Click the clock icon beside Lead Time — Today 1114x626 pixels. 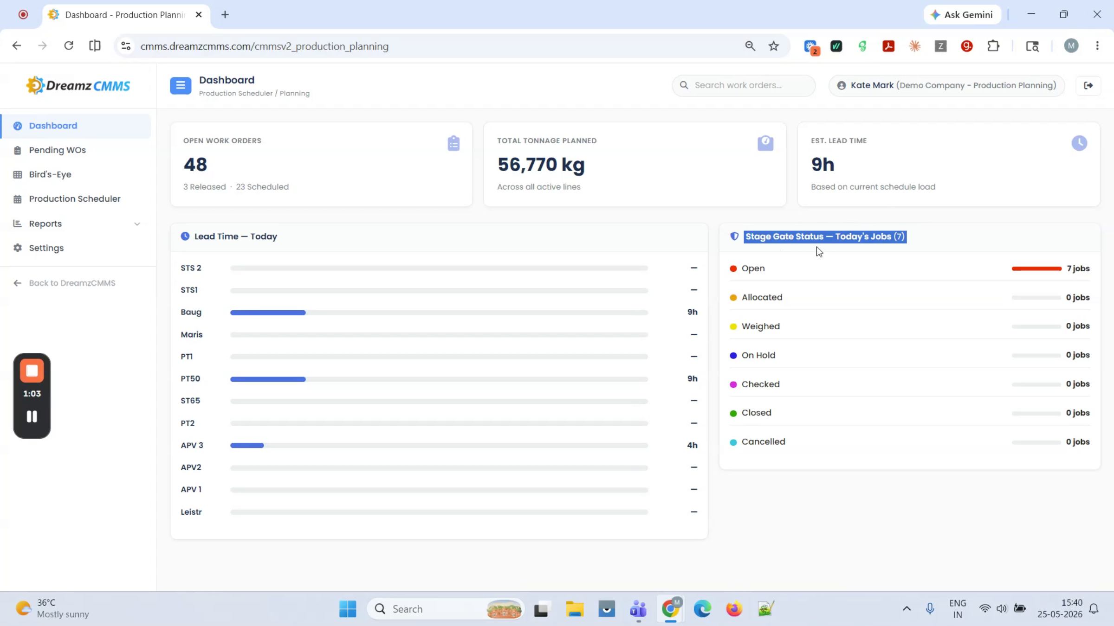(x=185, y=236)
